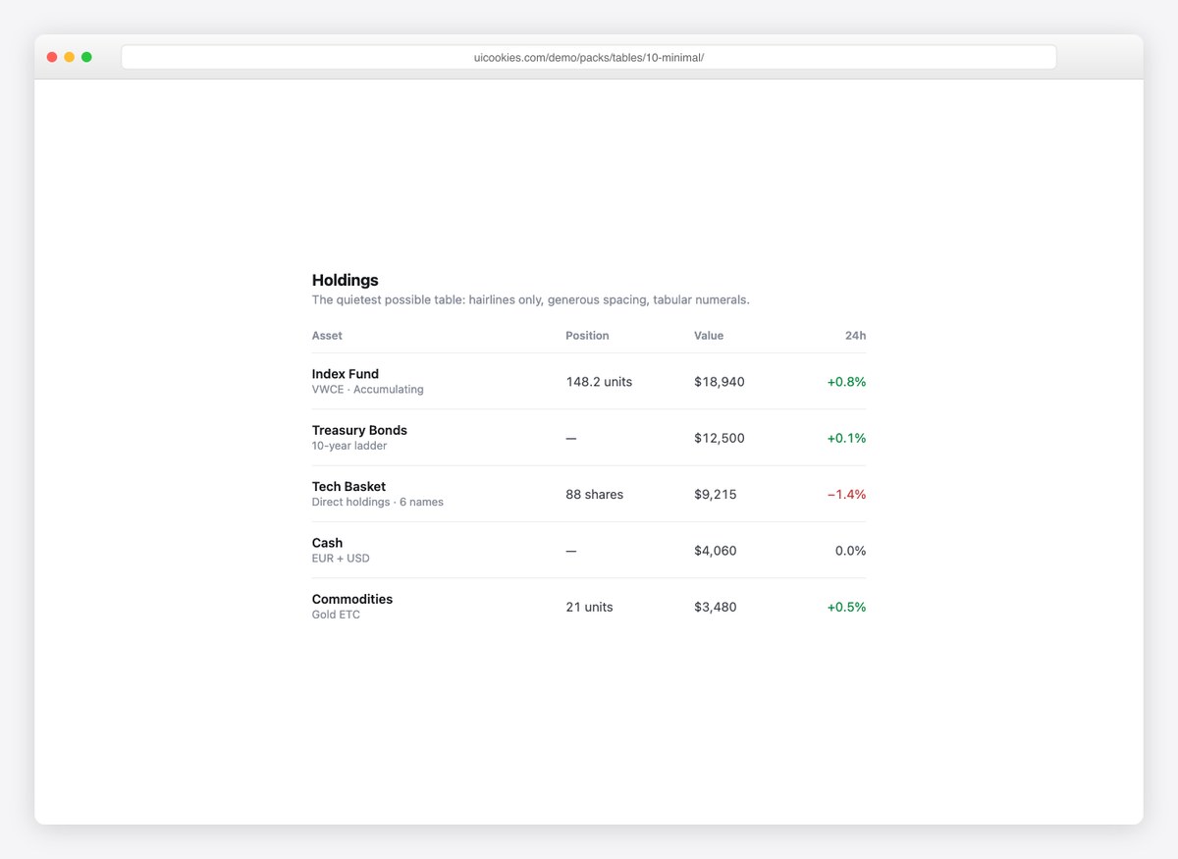
Task: Click the 10-year ladder subtitle
Action: pyautogui.click(x=349, y=446)
